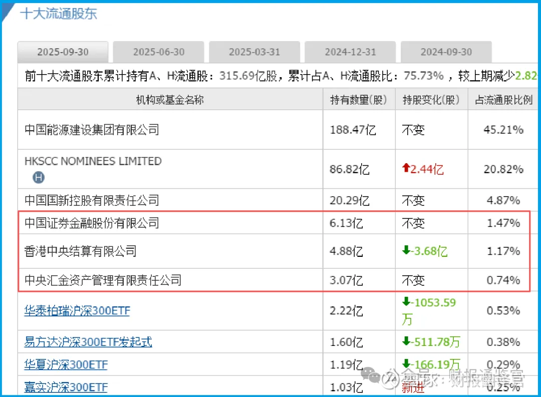This screenshot has width=541, height=397.
Task: Click the 机构或基金名称 column header
Action: [170, 100]
